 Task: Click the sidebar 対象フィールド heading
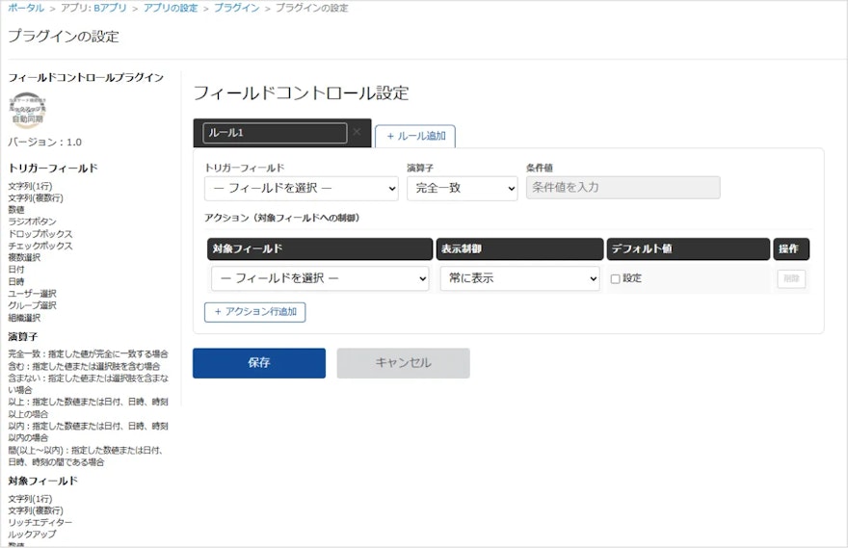(42, 481)
